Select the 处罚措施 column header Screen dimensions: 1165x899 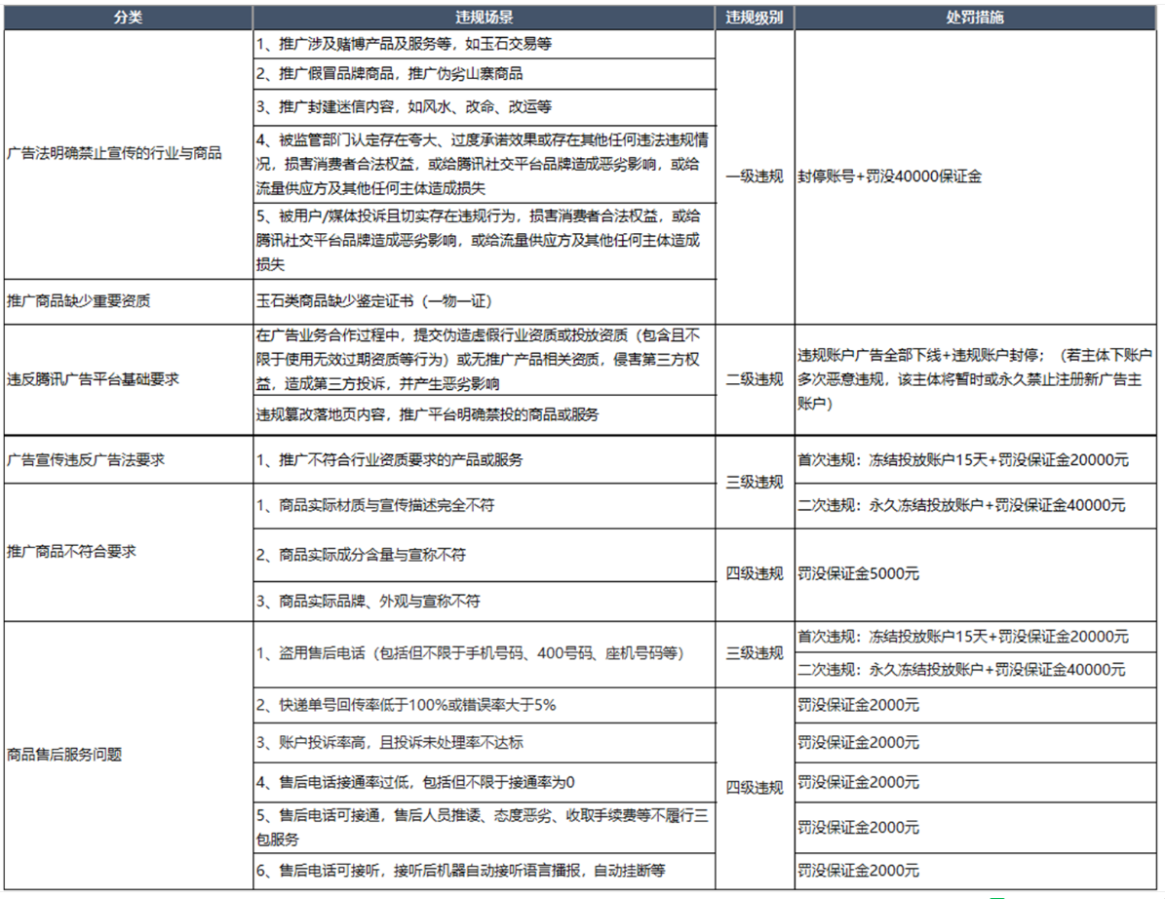pyautogui.click(x=976, y=19)
